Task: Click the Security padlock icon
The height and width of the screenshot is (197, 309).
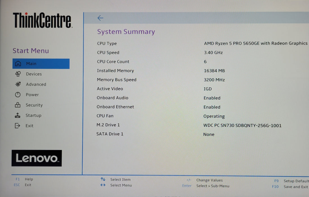Action: point(18,105)
